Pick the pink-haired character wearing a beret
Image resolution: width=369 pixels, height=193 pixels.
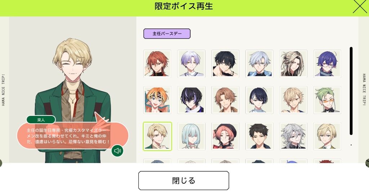point(226,136)
